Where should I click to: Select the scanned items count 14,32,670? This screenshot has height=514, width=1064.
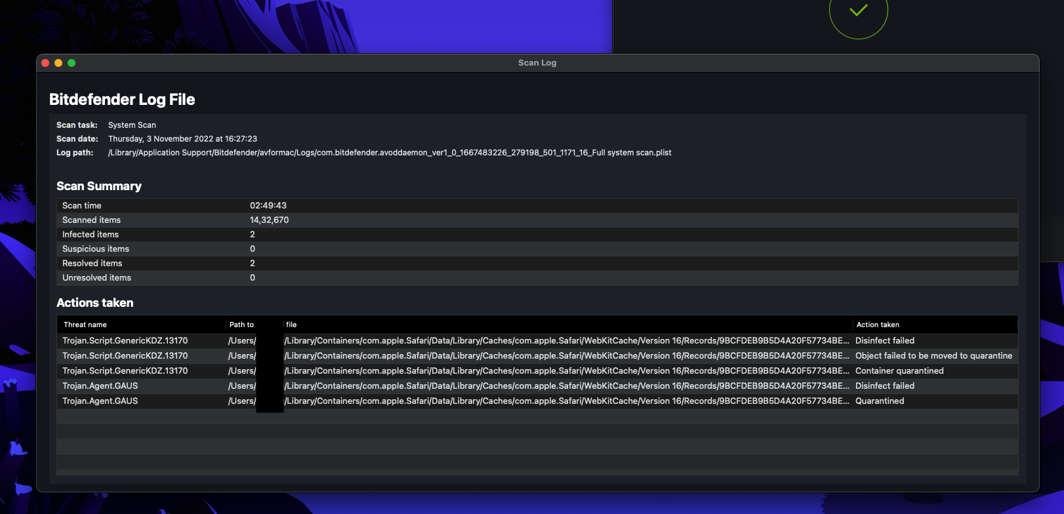[269, 220]
